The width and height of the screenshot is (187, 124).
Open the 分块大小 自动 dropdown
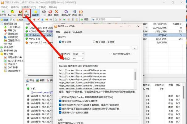(x=79, y=54)
